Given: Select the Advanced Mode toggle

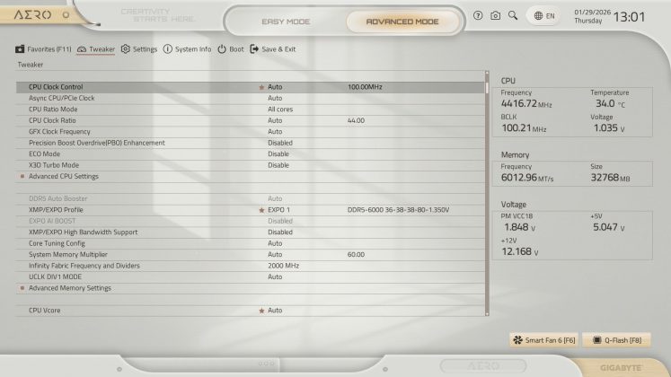Looking at the screenshot, I should [x=403, y=21].
